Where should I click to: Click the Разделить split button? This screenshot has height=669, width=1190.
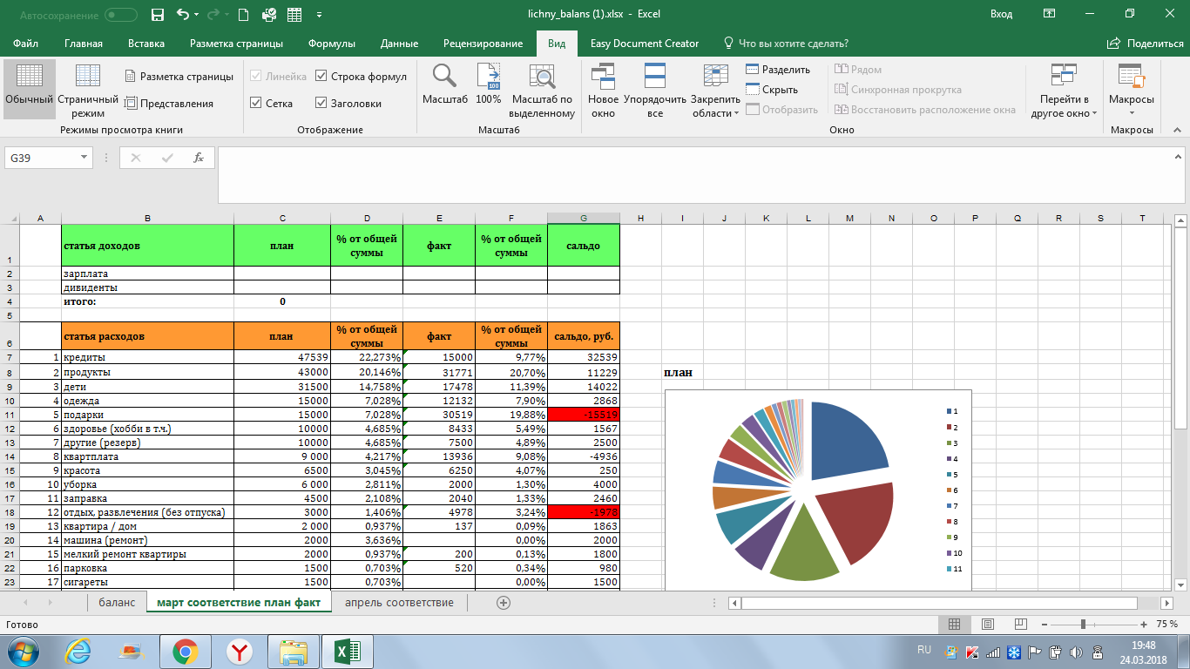pyautogui.click(x=778, y=70)
